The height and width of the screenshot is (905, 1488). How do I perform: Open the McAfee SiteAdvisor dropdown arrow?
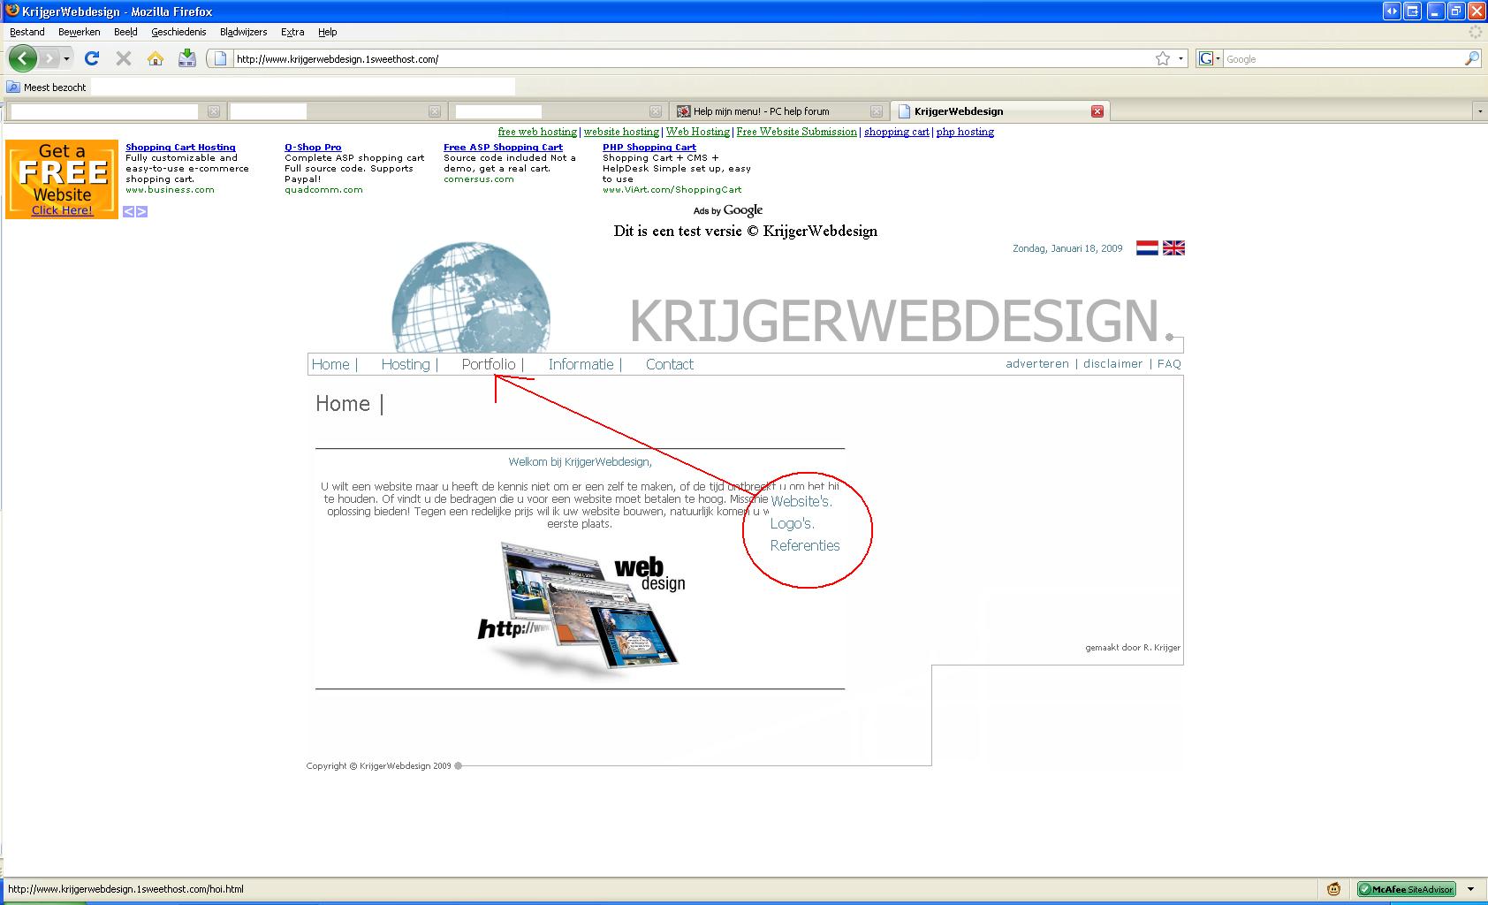(1470, 889)
